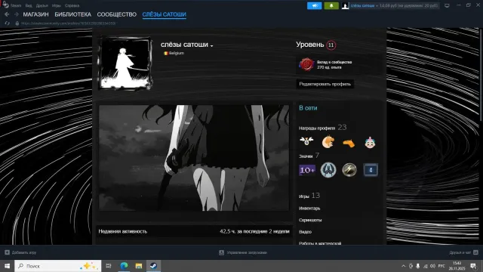Click Друзья и чат in the bottom bar

pos(460,252)
